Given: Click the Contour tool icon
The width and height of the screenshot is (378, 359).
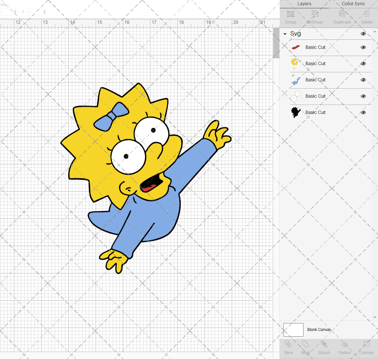Looking at the screenshot, I should pyautogui.click(x=366, y=344).
